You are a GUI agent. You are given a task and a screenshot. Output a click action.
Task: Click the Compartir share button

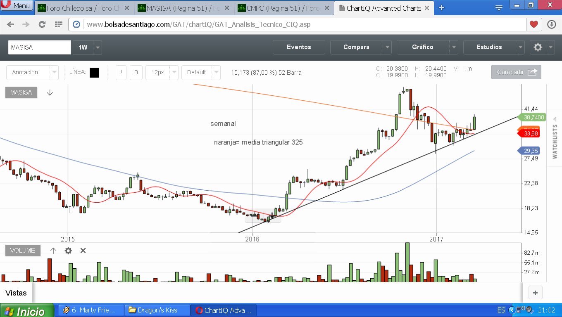(516, 72)
